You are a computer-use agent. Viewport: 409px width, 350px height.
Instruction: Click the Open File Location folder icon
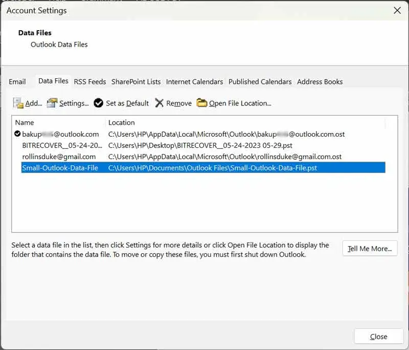[202, 103]
